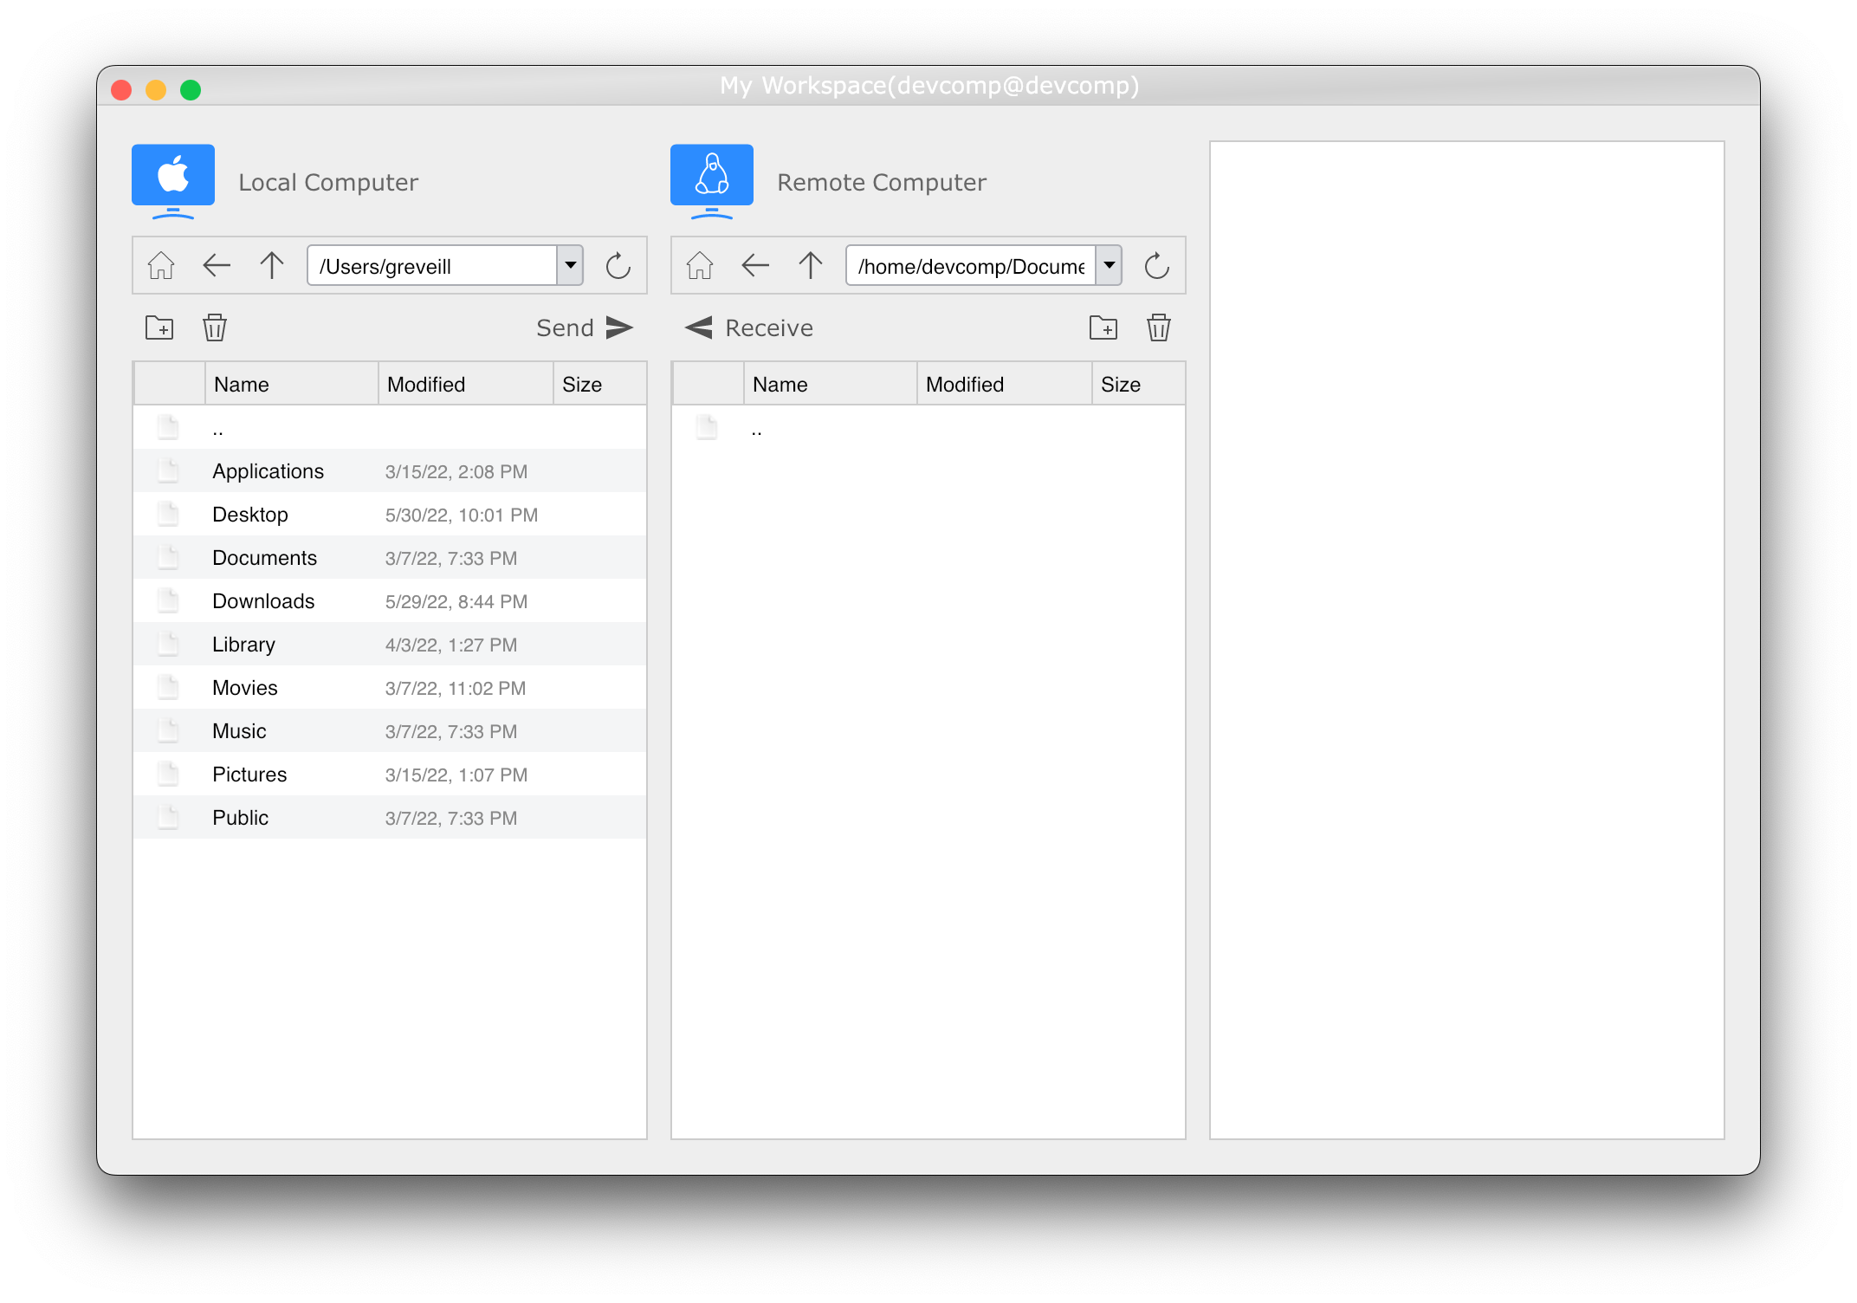The height and width of the screenshot is (1303, 1857).
Task: Click the Send button
Action: 583,327
